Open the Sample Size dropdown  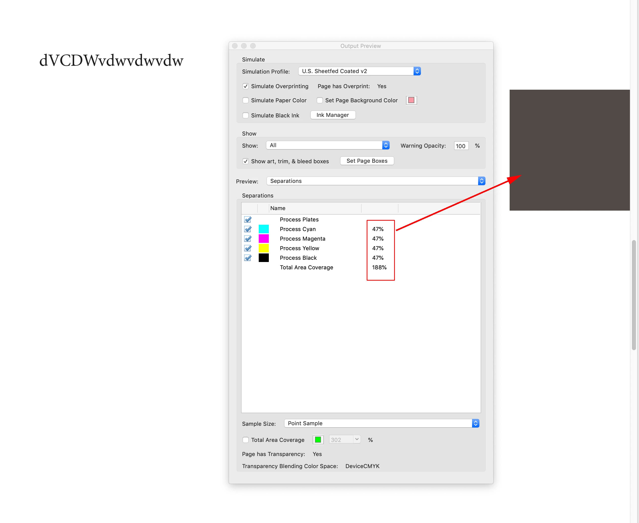pos(382,423)
